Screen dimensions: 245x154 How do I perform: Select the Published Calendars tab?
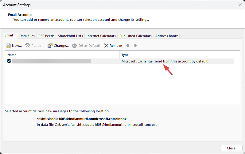[x=135, y=36]
